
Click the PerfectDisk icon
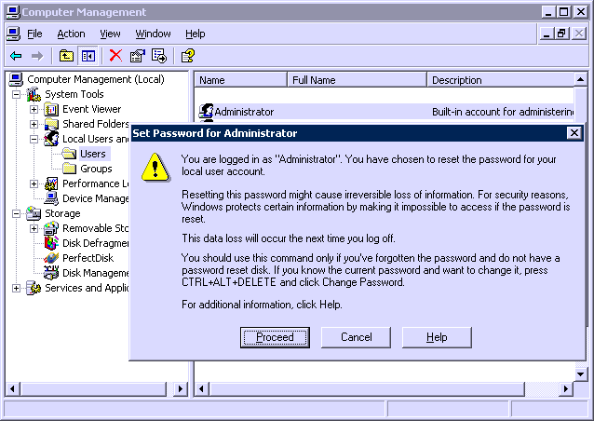pos(51,258)
